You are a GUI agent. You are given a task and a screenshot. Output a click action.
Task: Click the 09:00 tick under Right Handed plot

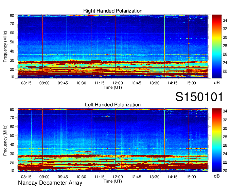pos(45,83)
